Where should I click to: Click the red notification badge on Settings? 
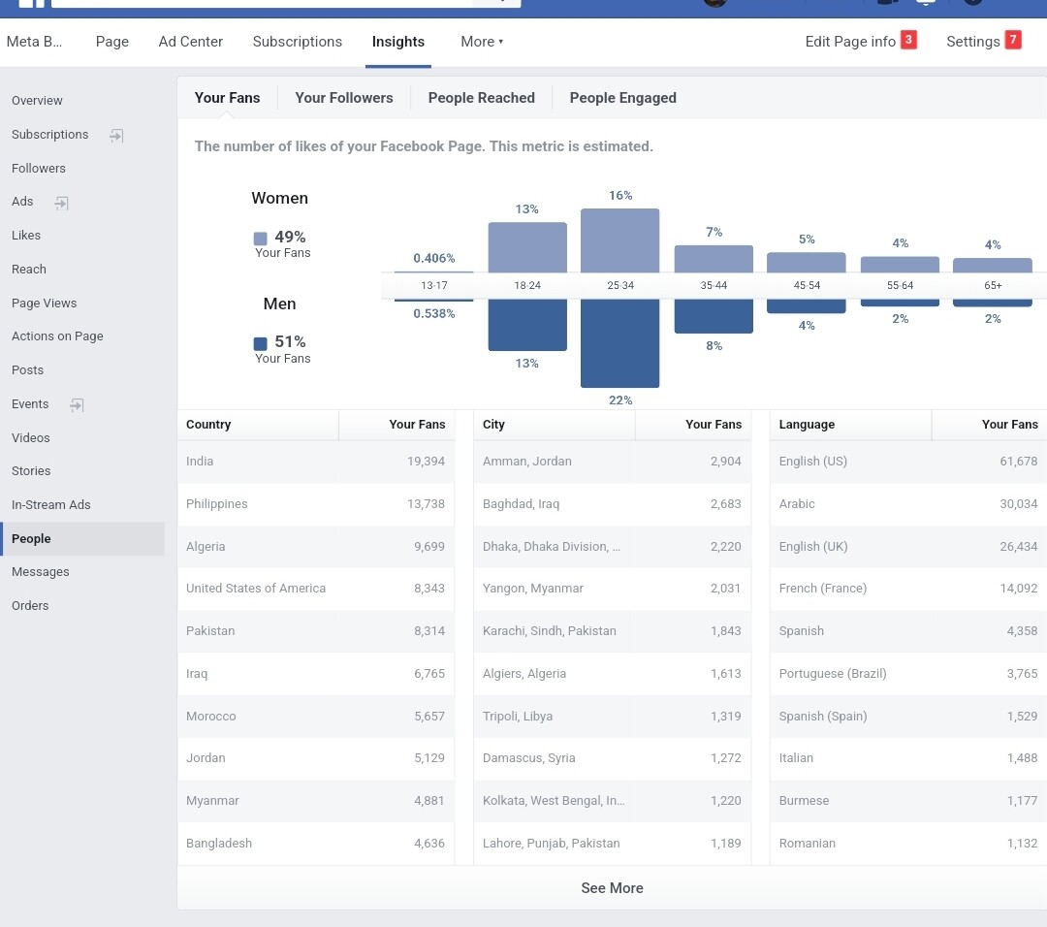click(1013, 40)
